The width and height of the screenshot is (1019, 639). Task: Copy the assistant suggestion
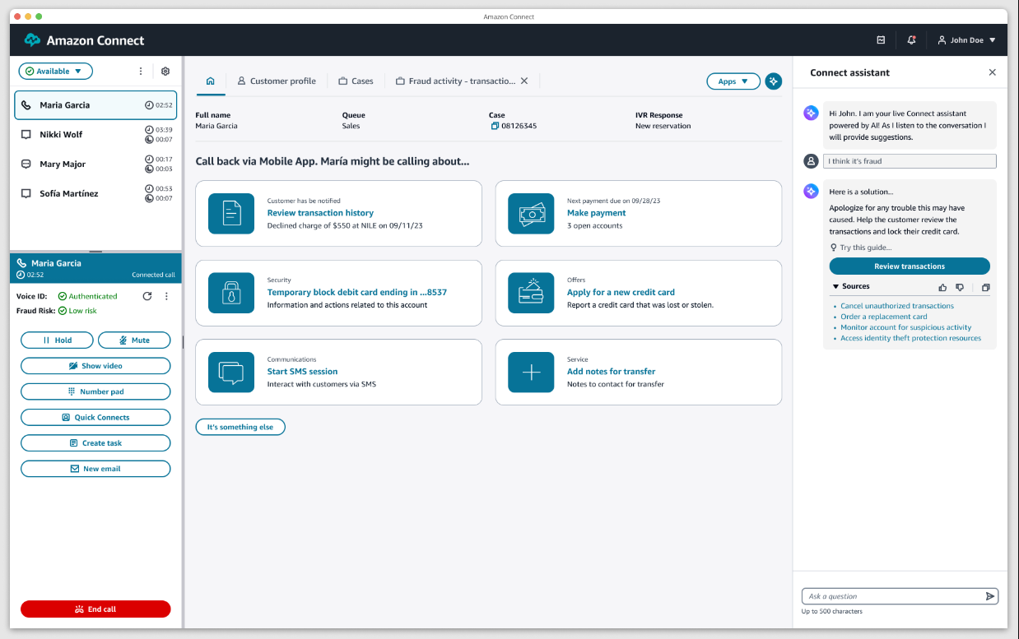pos(985,287)
